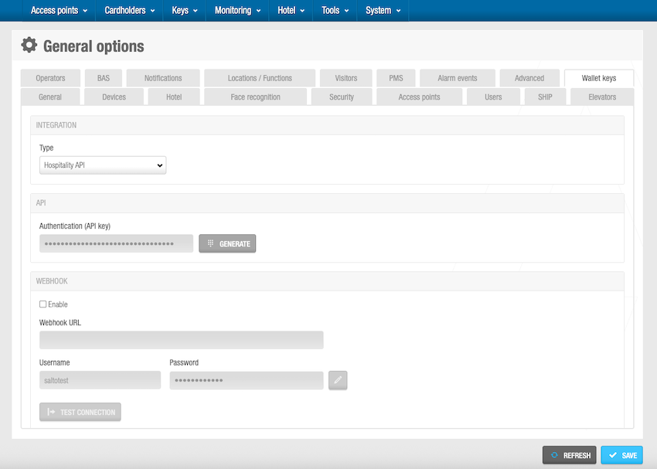Open the System menu
Image resolution: width=657 pixels, height=469 pixels.
383,11
